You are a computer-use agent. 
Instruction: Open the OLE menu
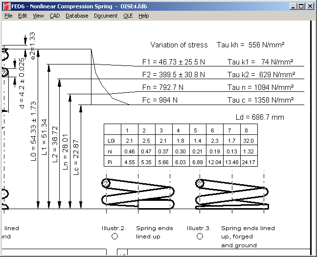(128, 16)
